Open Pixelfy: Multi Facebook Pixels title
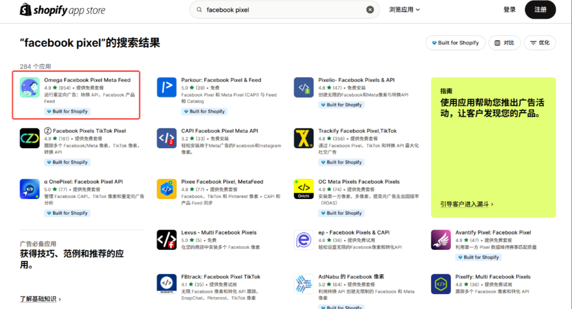Image resolution: width=572 pixels, height=309 pixels. 493,276
